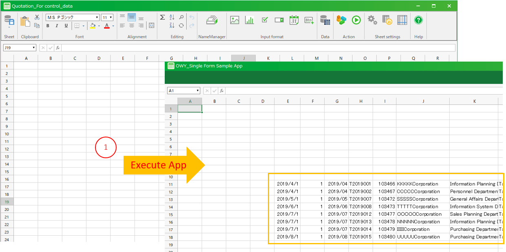
Task: Toggle Italic formatting
Action: pos(57,26)
